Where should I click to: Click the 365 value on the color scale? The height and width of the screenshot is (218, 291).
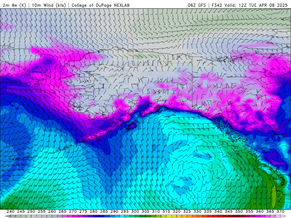[x=270, y=211]
